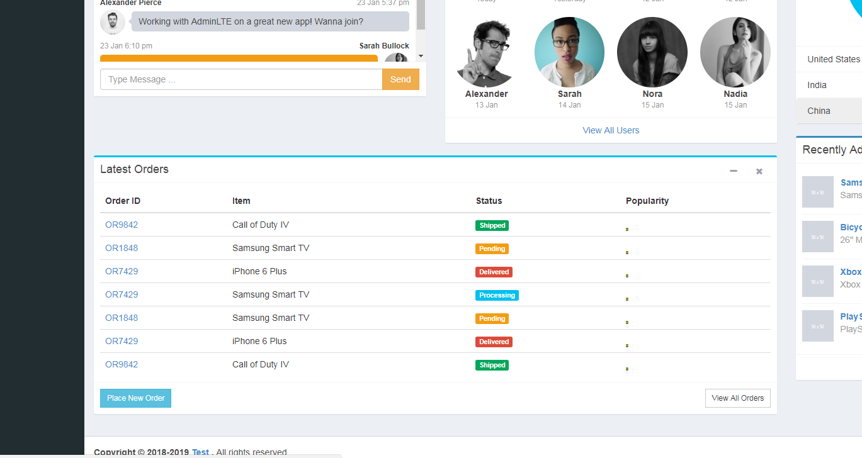862x458 pixels.
Task: Click the popularity sparkline for OR1848
Action: (x=627, y=252)
